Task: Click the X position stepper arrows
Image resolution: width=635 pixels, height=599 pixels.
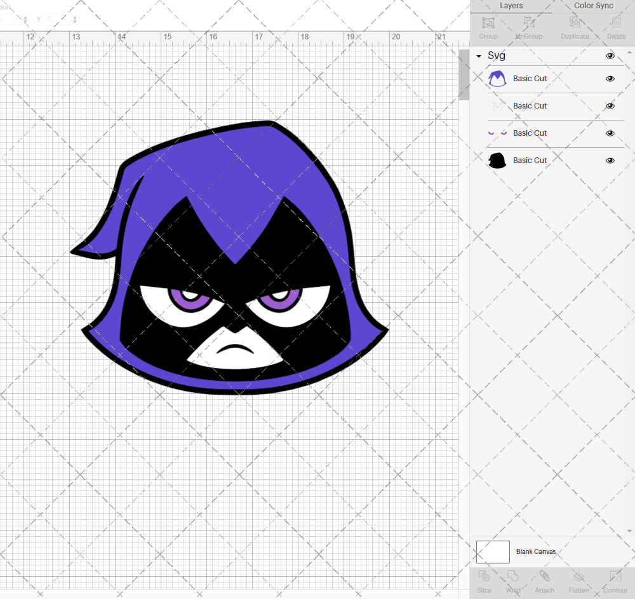Action: click(25, 19)
